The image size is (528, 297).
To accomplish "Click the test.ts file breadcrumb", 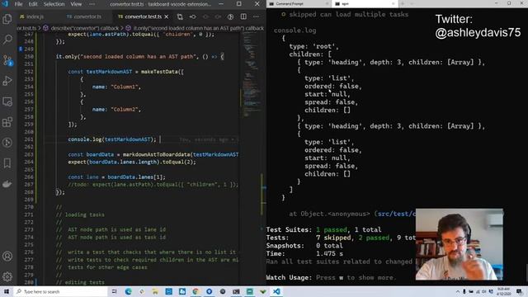I will coord(27,28).
